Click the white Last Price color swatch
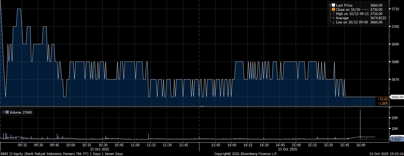 tap(333, 5)
